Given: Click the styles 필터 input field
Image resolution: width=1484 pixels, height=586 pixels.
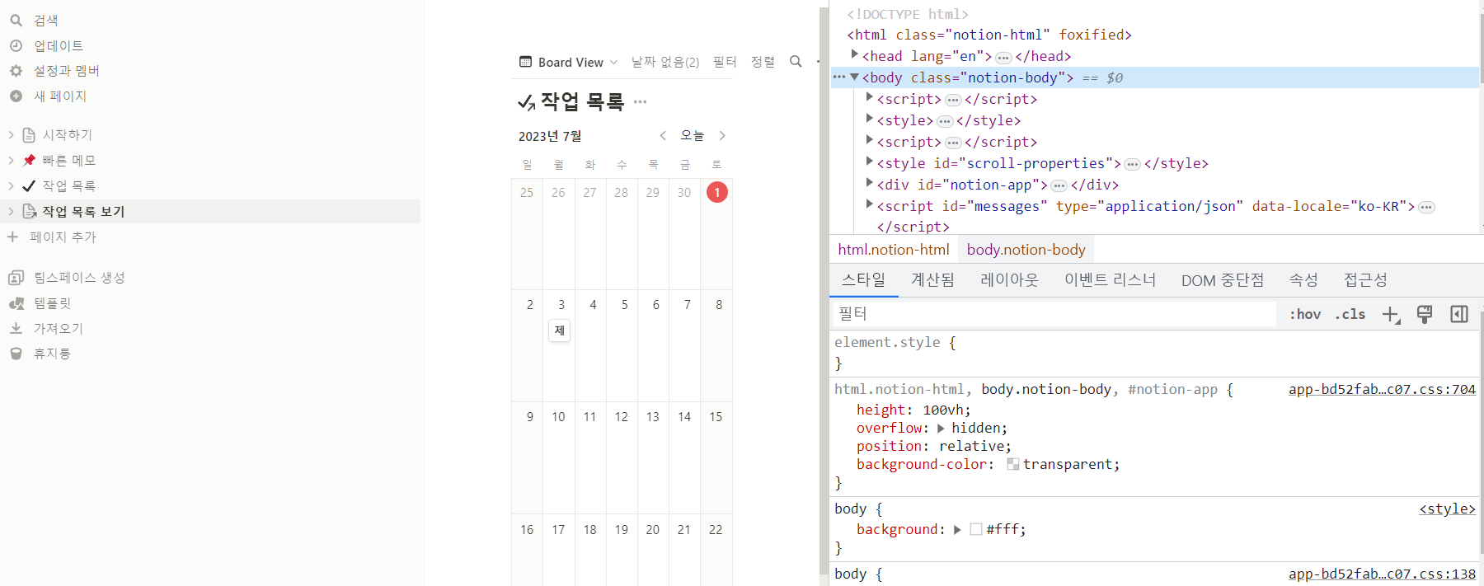Looking at the screenshot, I should pyautogui.click(x=1054, y=314).
